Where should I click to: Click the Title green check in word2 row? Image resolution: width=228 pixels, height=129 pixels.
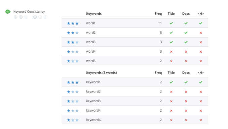[171, 33]
